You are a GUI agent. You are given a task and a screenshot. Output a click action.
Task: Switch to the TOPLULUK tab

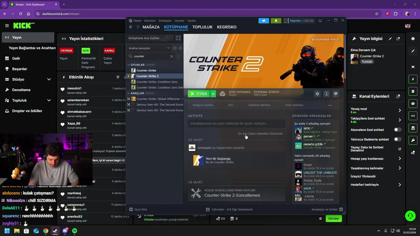tap(202, 27)
